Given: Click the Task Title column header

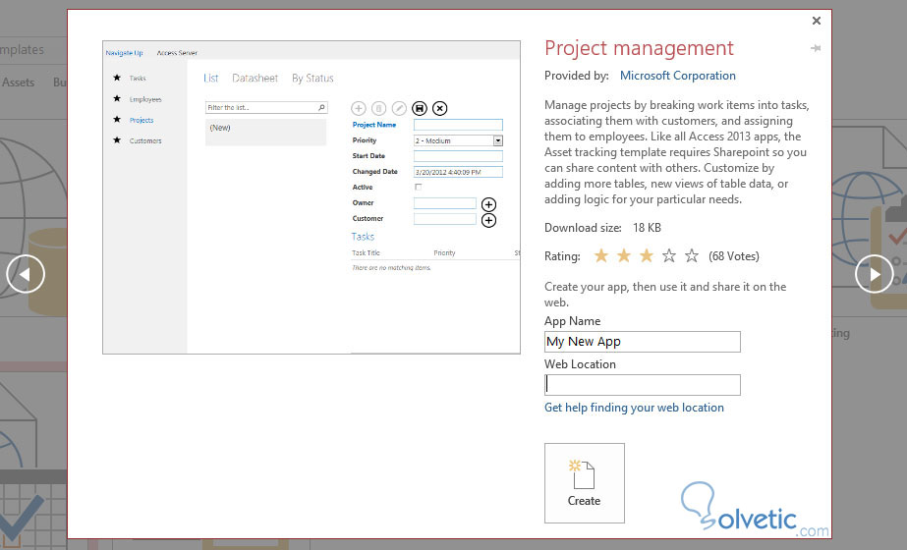Looking at the screenshot, I should [367, 252].
